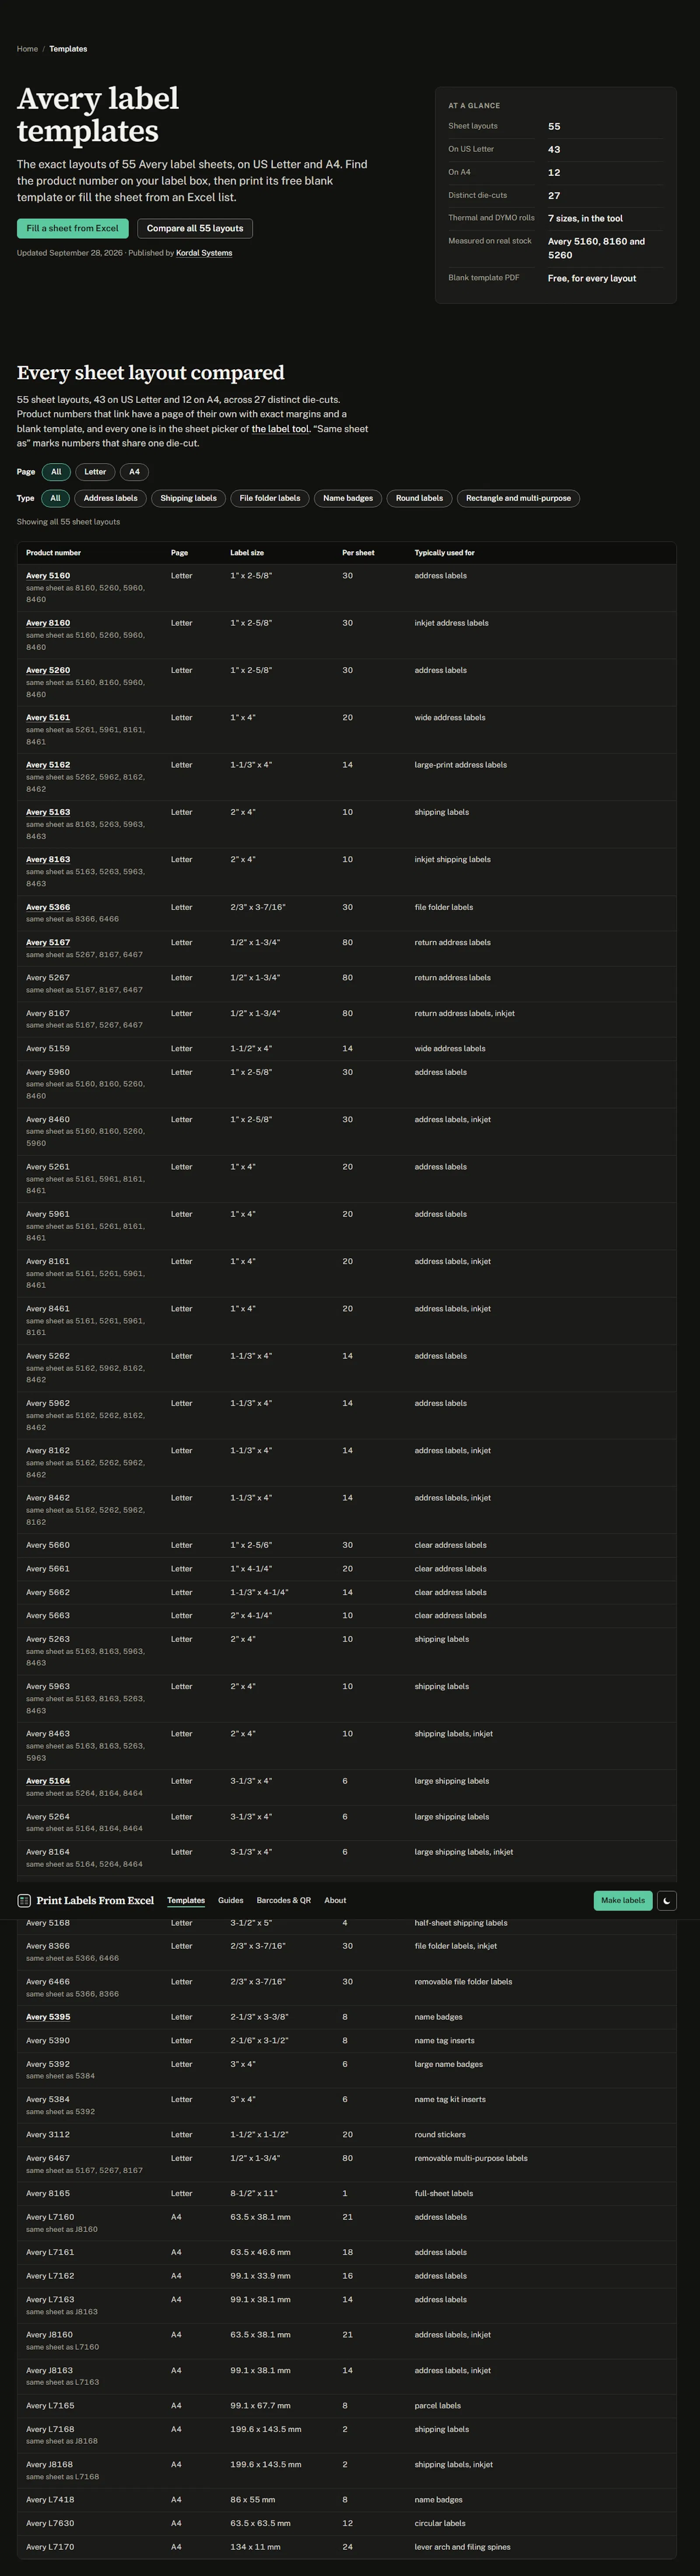Viewport: 700px width, 2576px height.
Task: Filter type by Round labels
Action: 419,498
